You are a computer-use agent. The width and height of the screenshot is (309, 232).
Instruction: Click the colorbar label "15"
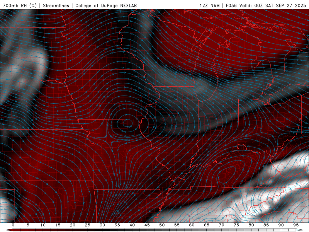pyautogui.click(x=58, y=225)
